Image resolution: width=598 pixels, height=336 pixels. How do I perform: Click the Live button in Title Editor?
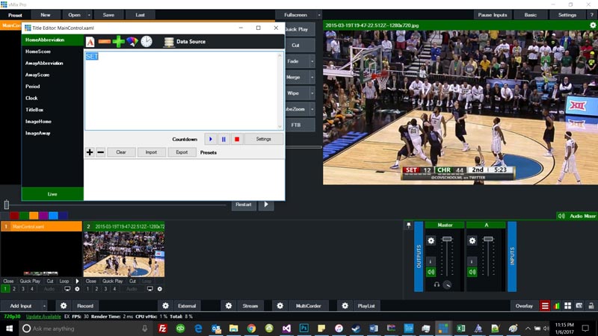(x=52, y=194)
